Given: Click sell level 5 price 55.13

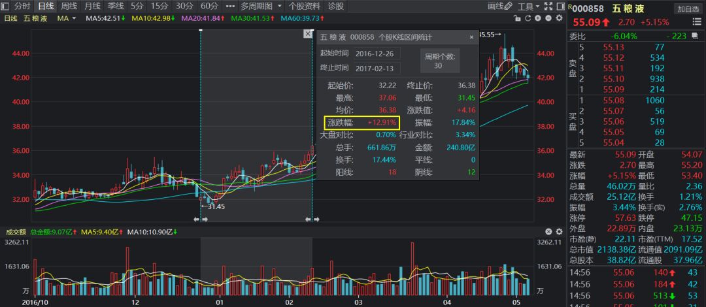Looking at the screenshot, I should pyautogui.click(x=614, y=47).
